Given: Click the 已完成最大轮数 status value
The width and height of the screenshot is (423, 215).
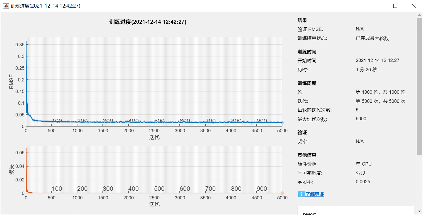Looking at the screenshot, I should coord(372,38).
